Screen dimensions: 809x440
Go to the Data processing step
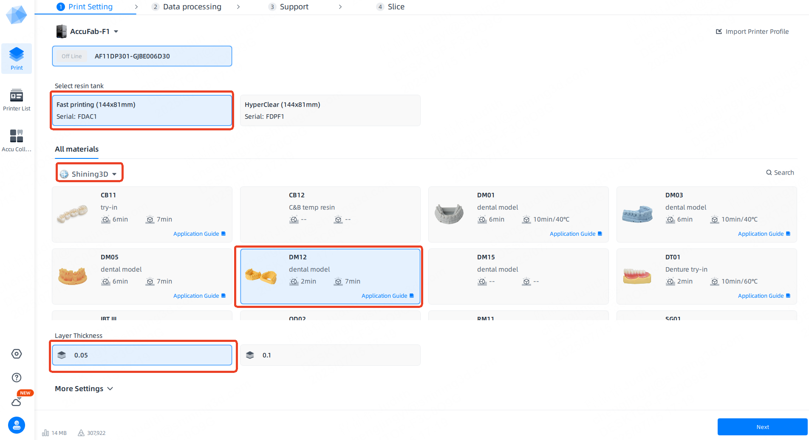[187, 7]
